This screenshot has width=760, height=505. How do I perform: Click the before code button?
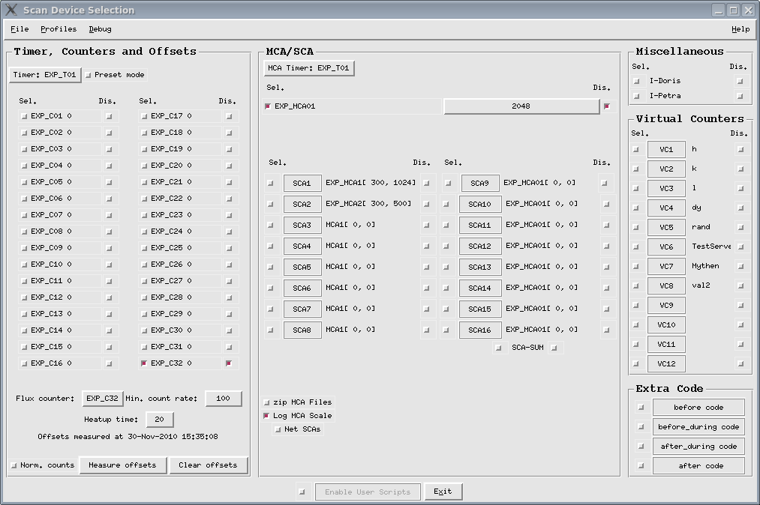click(698, 407)
